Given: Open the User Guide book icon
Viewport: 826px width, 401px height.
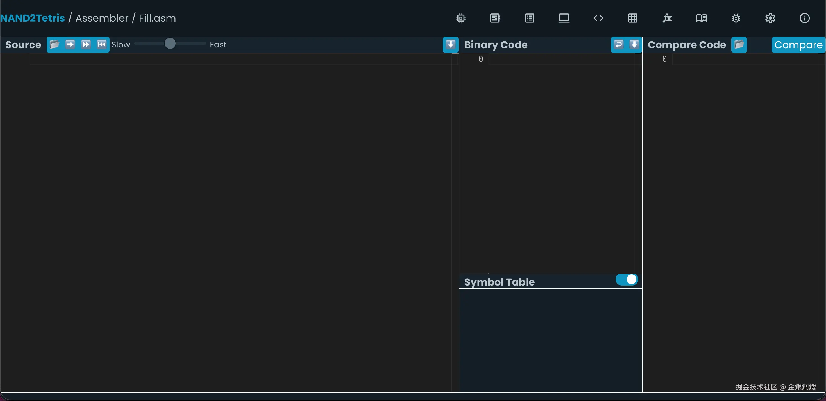Looking at the screenshot, I should pyautogui.click(x=701, y=18).
